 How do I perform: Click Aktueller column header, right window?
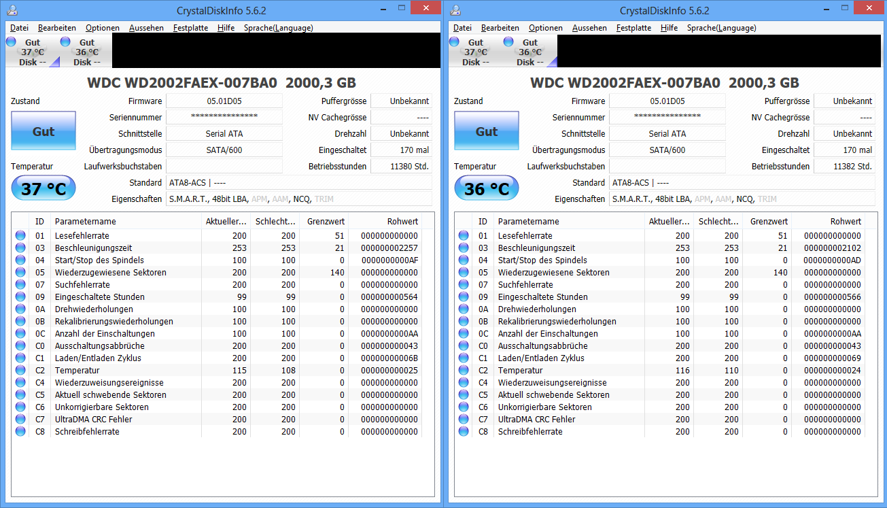coord(669,221)
